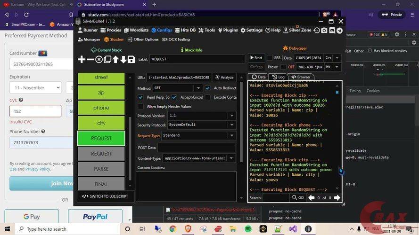
Task: Click the camera screenshot icon in title bar
Action: [324, 30]
